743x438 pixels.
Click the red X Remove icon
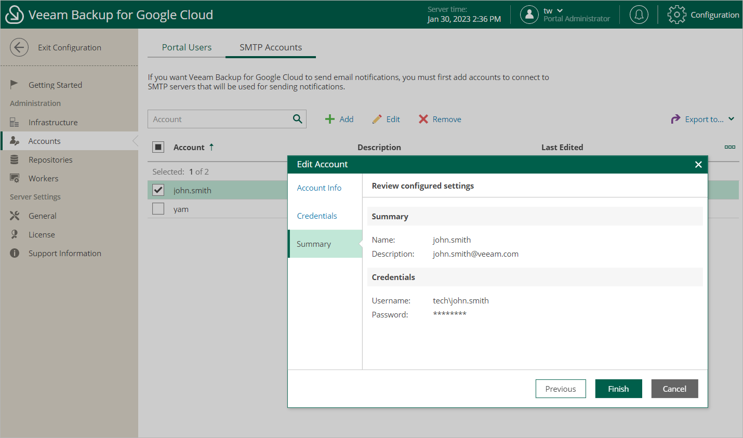tap(423, 119)
